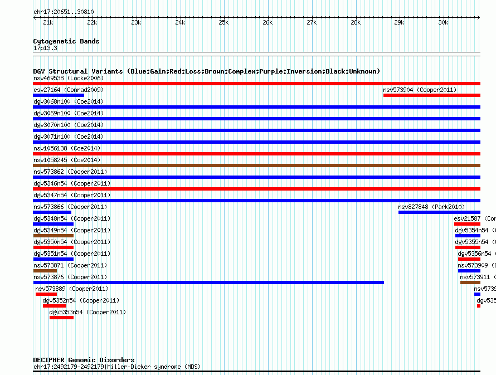
Task: Click the nsv573909 blue bar
Action: click(x=469, y=271)
